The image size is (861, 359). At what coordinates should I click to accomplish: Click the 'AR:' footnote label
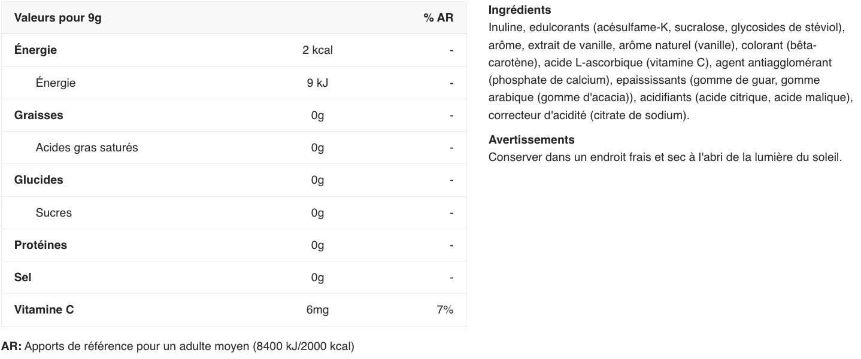tap(11, 346)
